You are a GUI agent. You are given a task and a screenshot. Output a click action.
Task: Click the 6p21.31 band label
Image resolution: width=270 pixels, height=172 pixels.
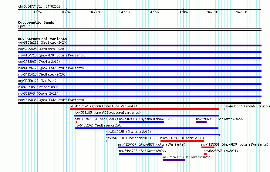point(25,26)
